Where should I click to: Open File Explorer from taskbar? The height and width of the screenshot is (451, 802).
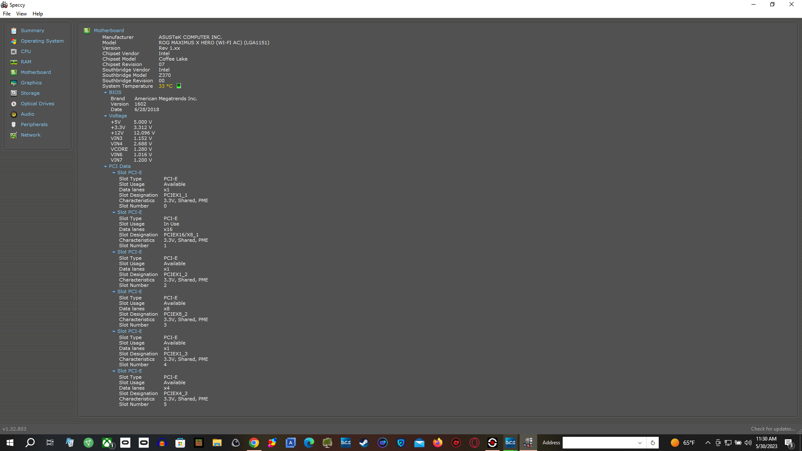pos(217,443)
